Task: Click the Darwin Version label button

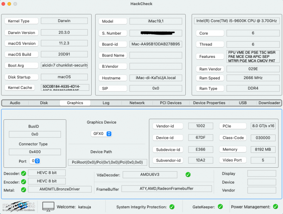Action: 22,32
